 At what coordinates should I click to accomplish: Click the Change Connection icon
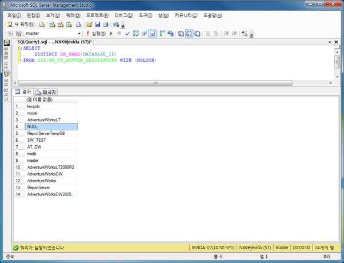click(x=19, y=33)
